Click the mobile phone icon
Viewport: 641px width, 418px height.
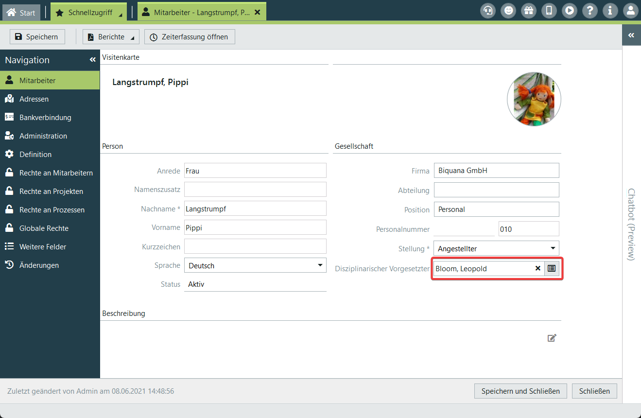point(549,11)
